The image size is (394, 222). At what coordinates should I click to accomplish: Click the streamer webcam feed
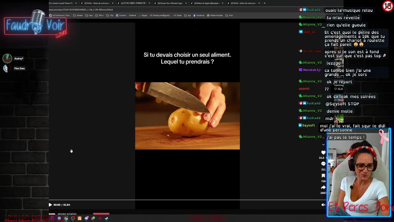(359, 173)
